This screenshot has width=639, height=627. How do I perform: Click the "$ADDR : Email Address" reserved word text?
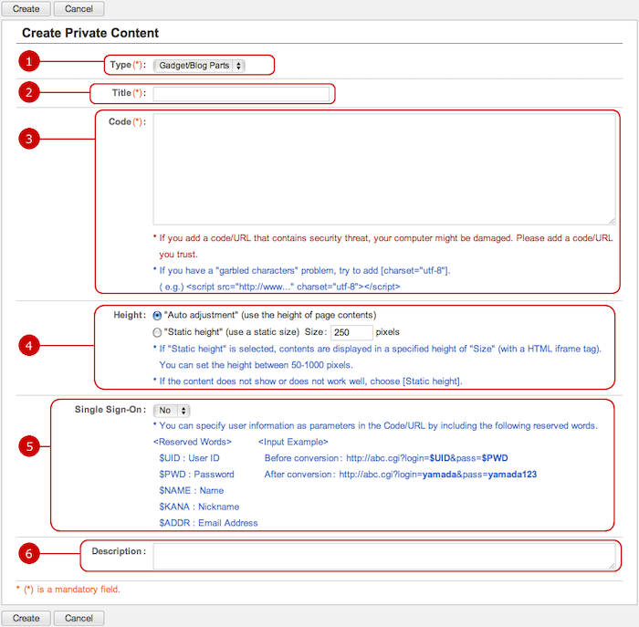208,523
